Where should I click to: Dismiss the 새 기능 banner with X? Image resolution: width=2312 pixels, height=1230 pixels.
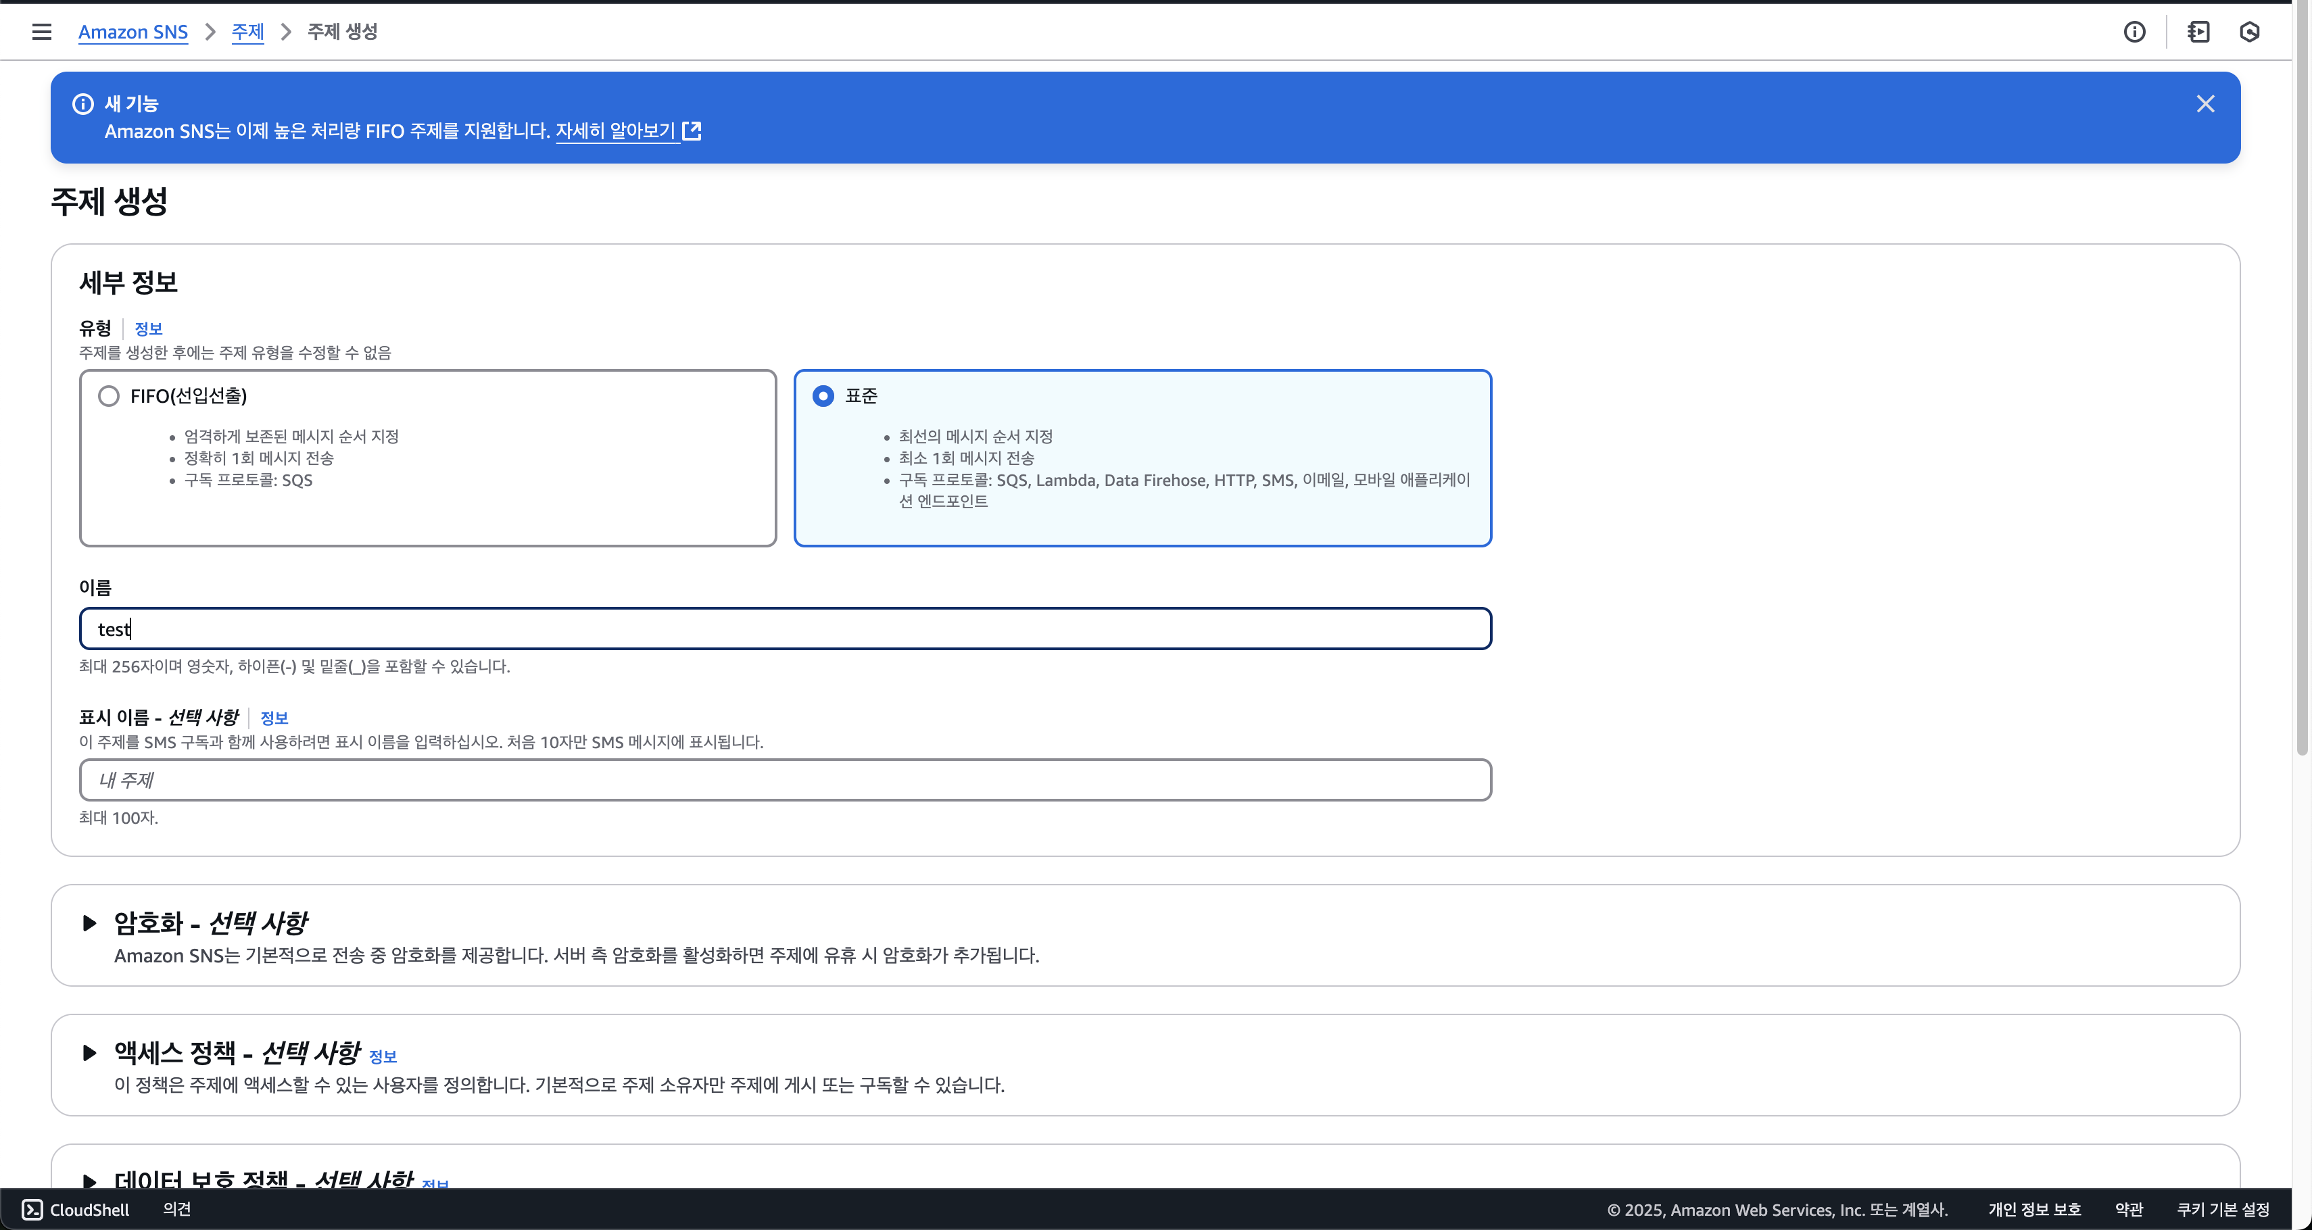[2205, 104]
